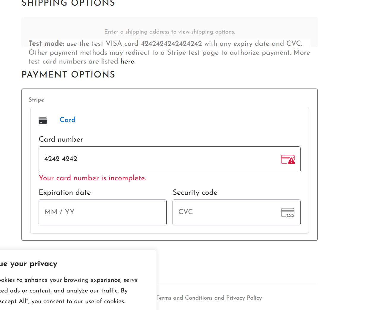Focus the Card number input field
Viewport: 387px width, 310px height.
tap(160, 159)
